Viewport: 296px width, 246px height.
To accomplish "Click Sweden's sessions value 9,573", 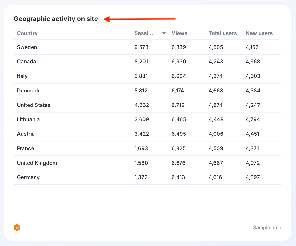I will (141, 47).
